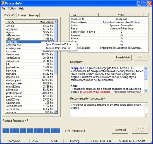
Task: Switch to the Startup tab
Action: click(22, 16)
